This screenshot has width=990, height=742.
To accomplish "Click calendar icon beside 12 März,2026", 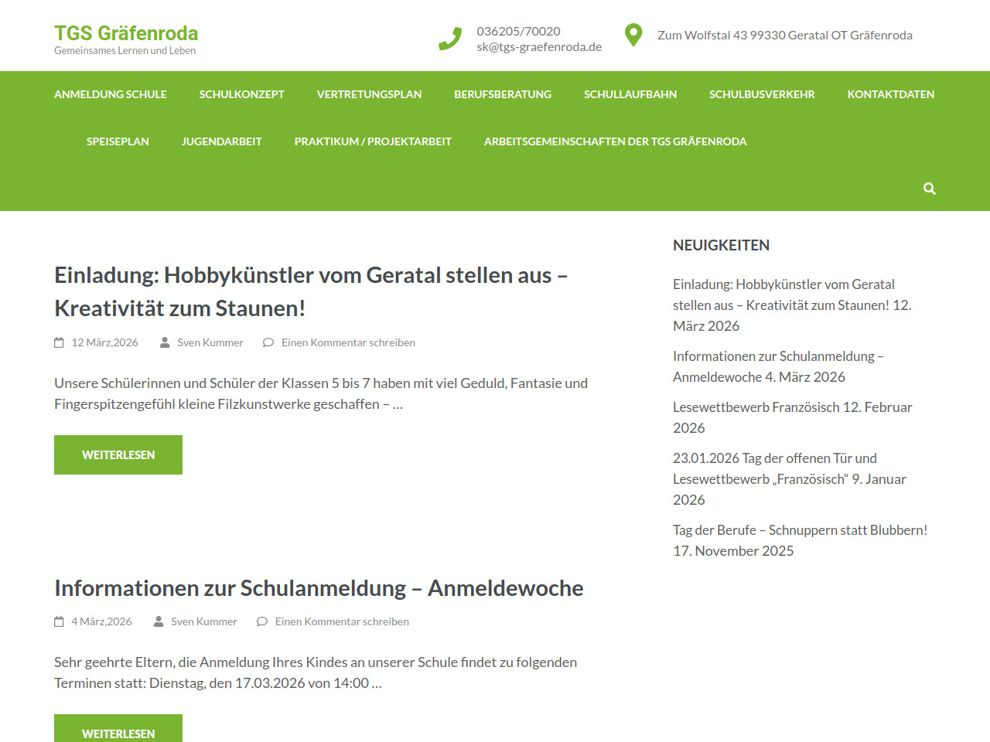I will pyautogui.click(x=59, y=342).
